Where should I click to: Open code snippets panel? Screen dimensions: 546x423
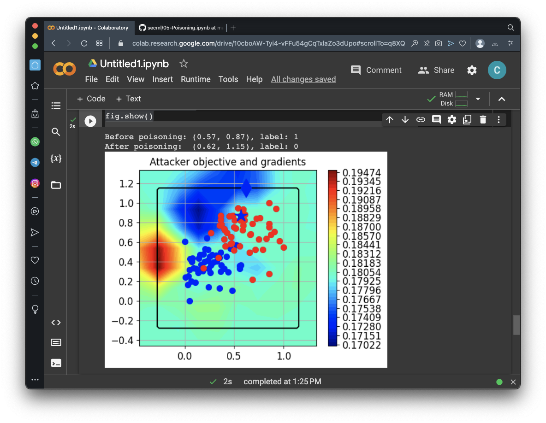click(x=56, y=323)
